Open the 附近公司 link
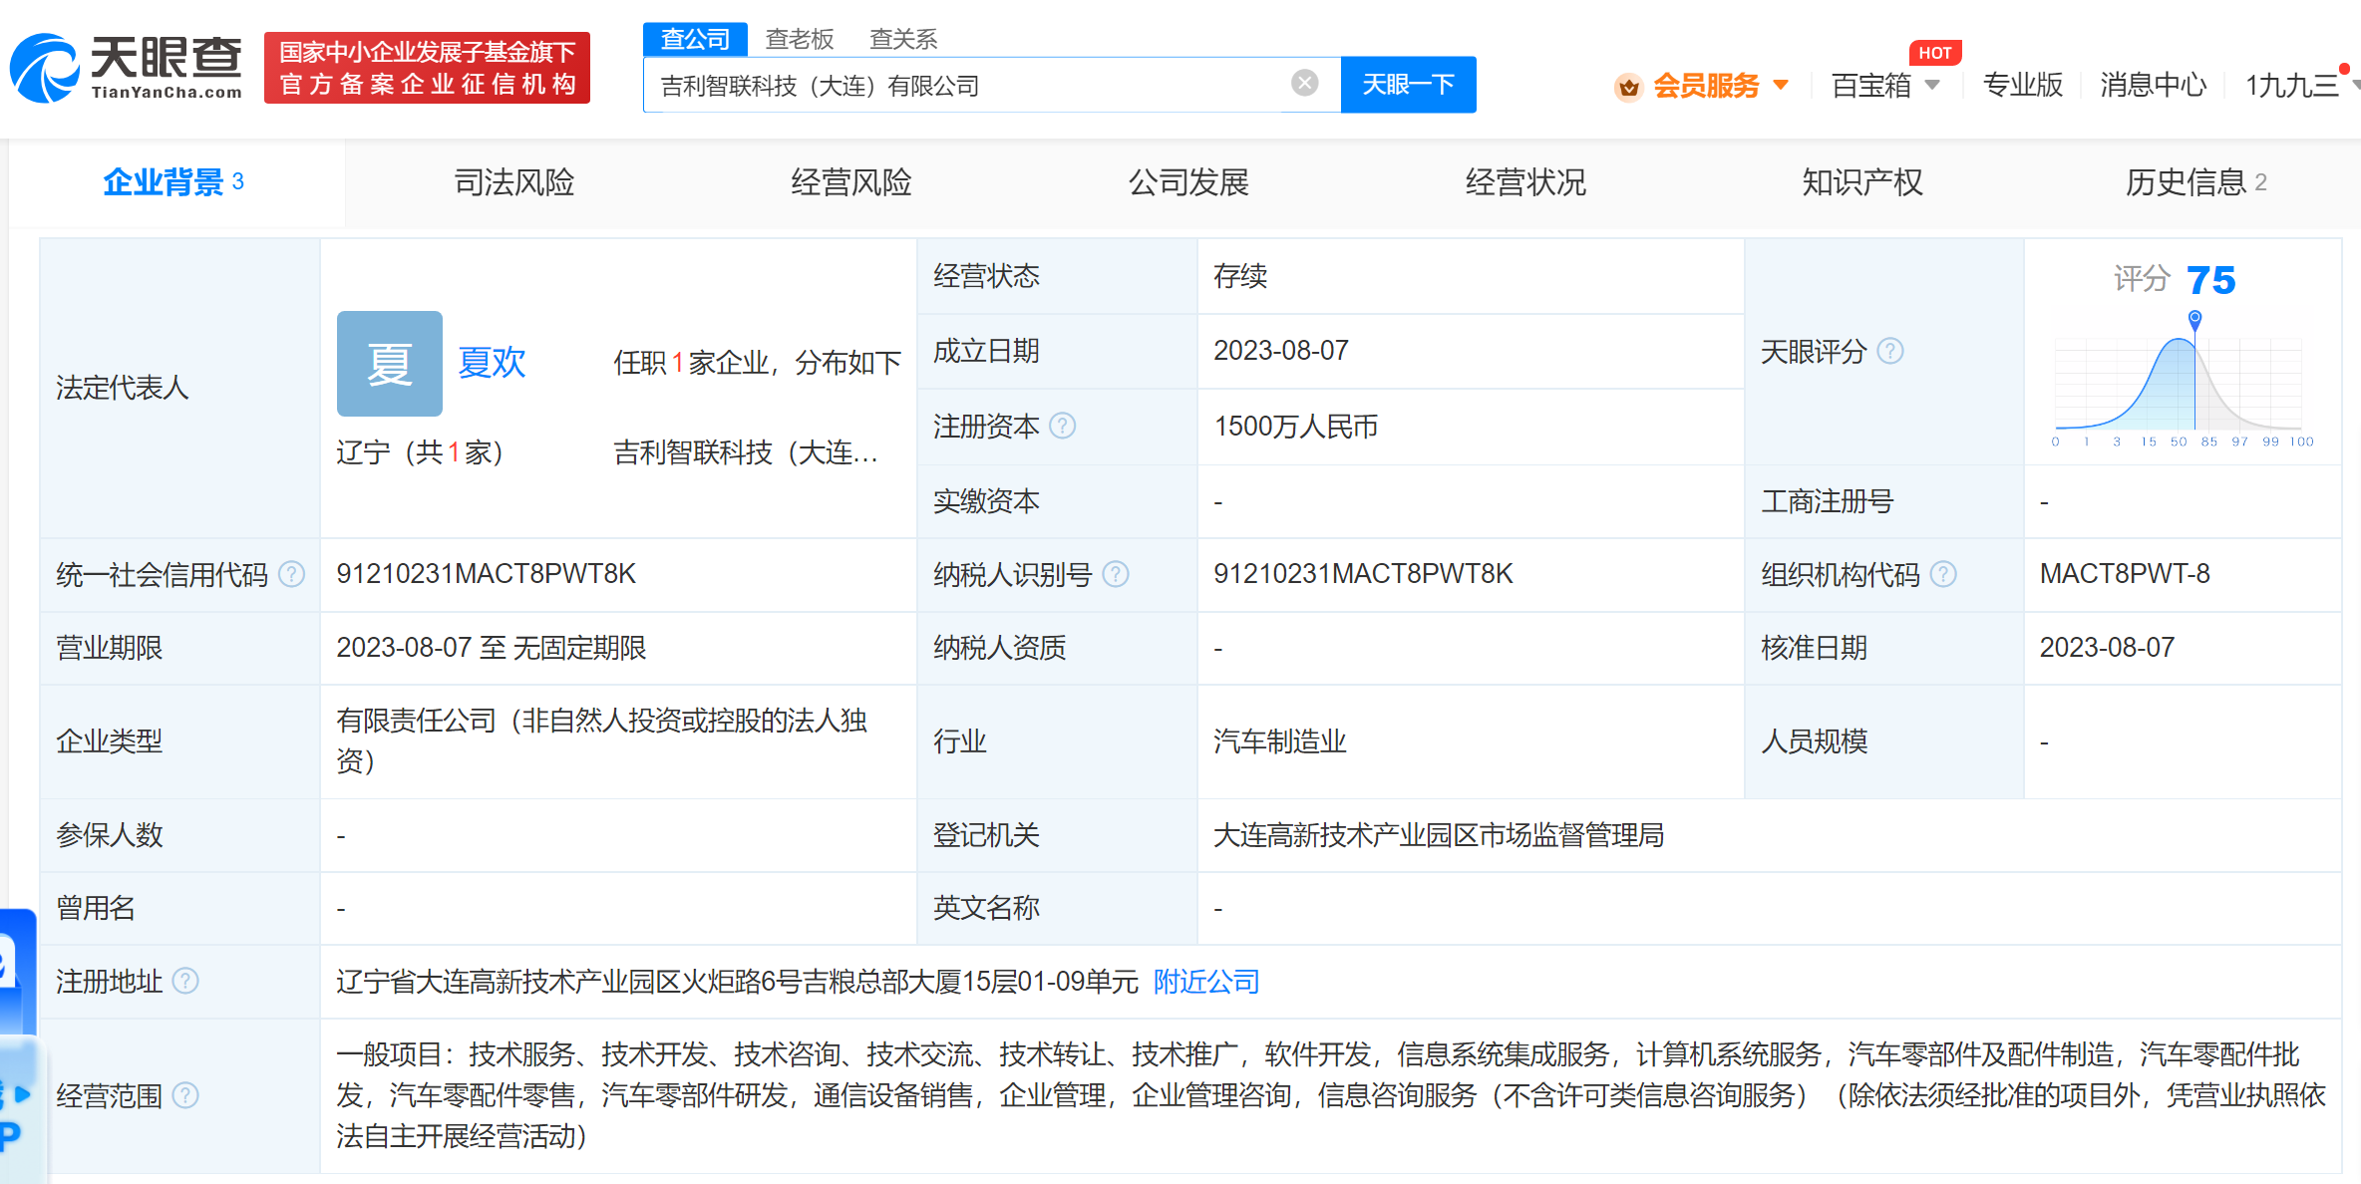2361x1184 pixels. [1205, 982]
